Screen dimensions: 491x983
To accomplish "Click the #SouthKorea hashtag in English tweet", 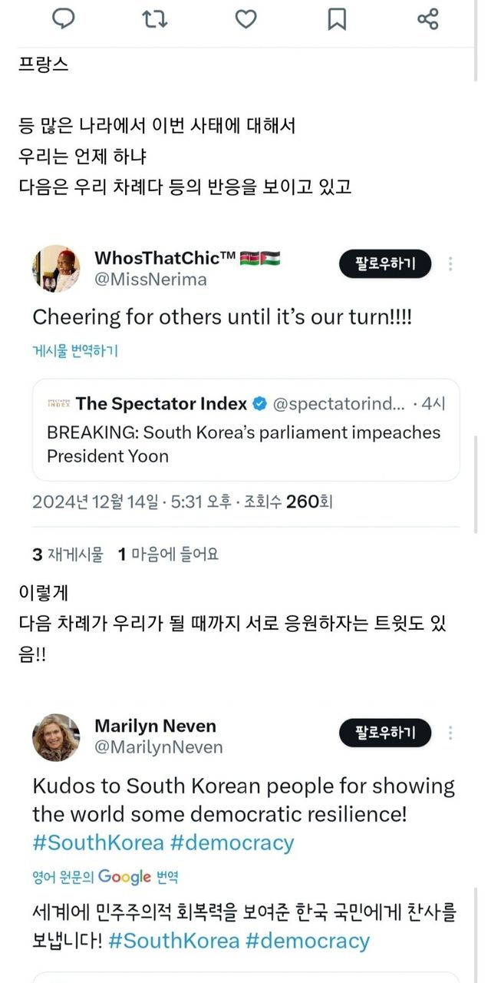I will (x=98, y=842).
